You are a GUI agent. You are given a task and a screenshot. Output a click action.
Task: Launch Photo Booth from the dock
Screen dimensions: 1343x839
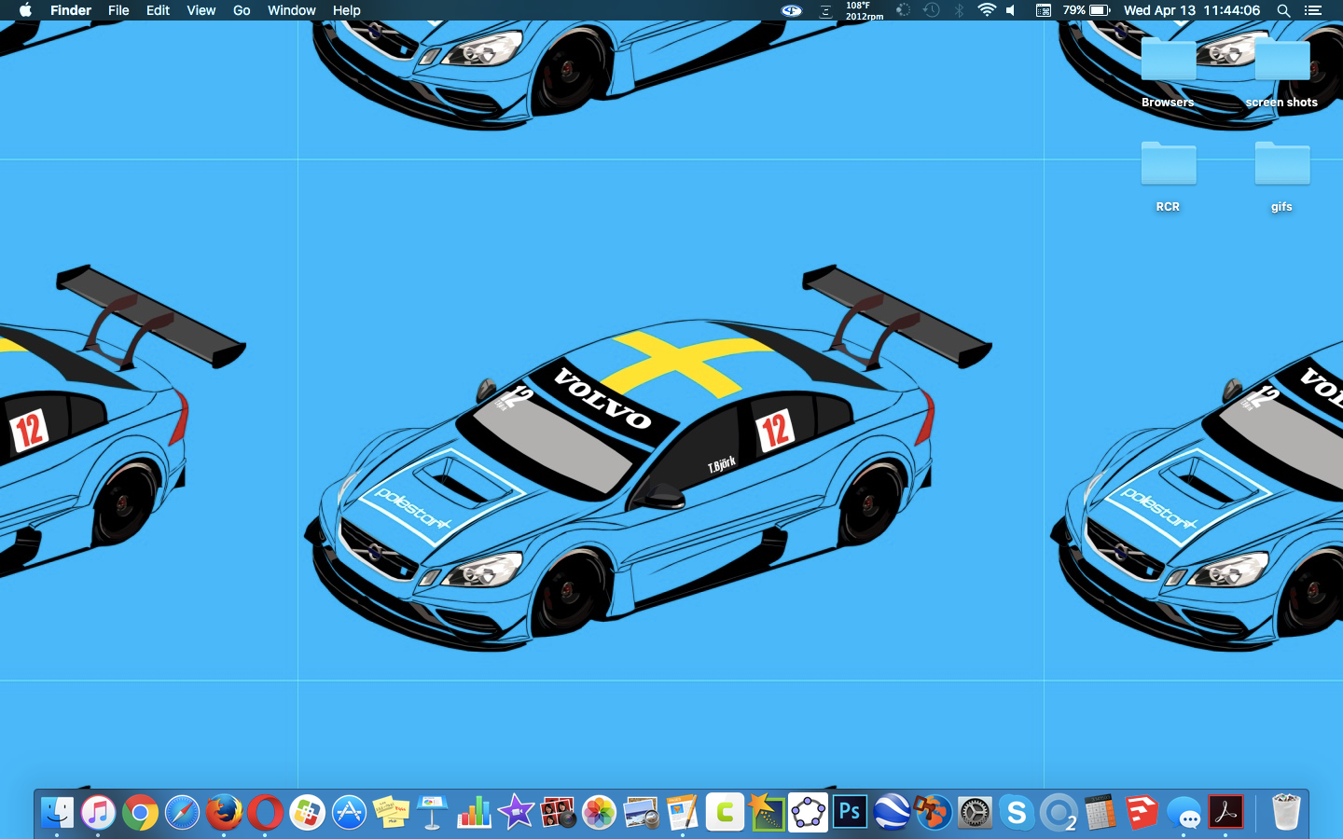pyautogui.click(x=558, y=813)
